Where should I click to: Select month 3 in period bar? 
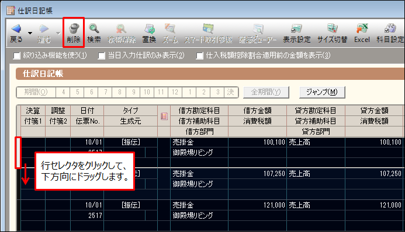[x=217, y=92]
